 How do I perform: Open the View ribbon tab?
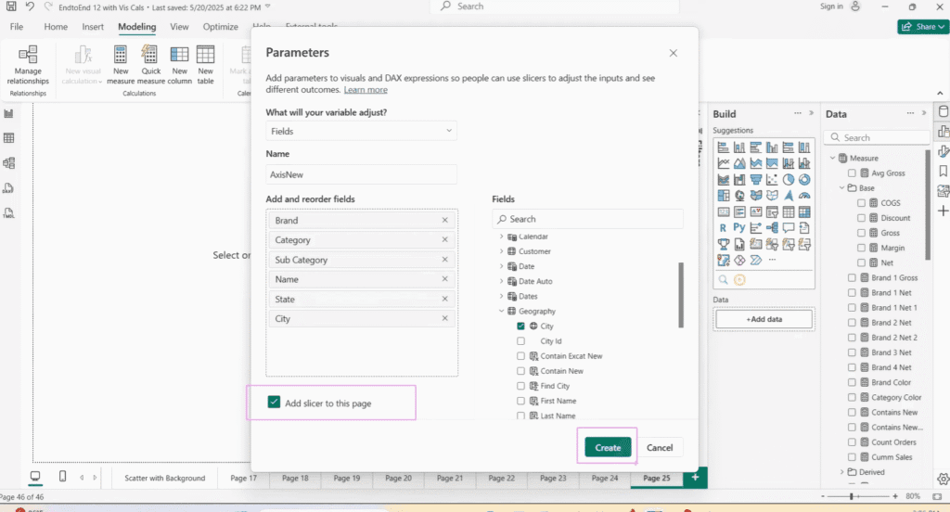click(179, 27)
